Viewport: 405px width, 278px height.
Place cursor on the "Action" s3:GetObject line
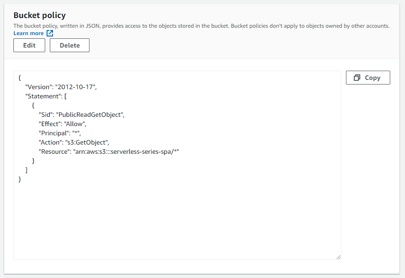click(74, 142)
